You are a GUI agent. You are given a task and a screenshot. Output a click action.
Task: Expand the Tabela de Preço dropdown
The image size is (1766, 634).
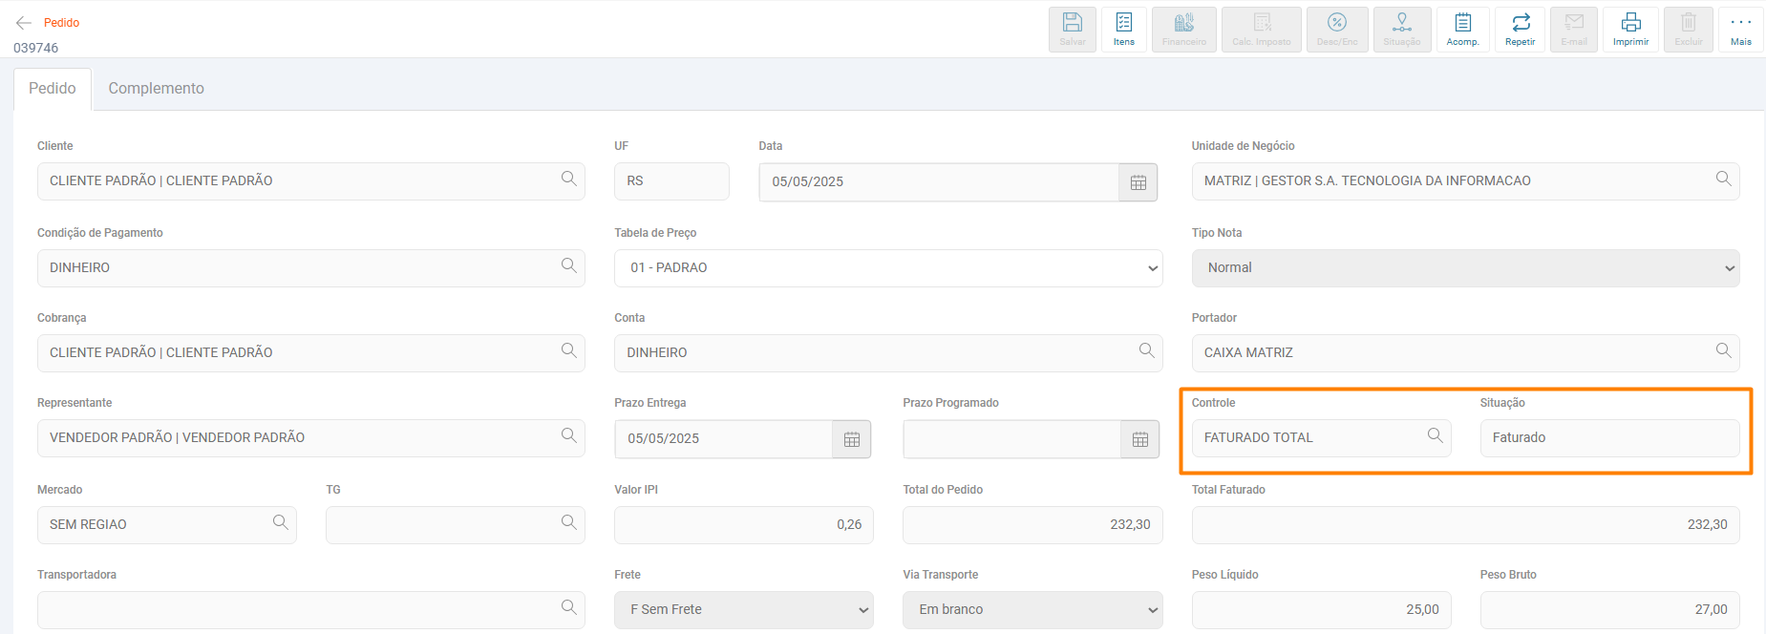point(887,268)
